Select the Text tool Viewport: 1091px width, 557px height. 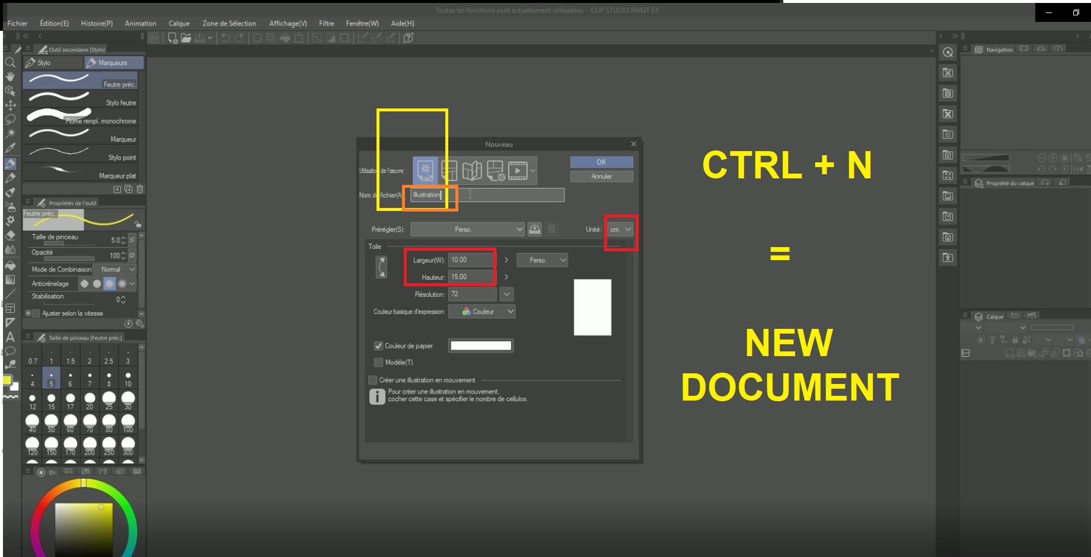[10, 337]
